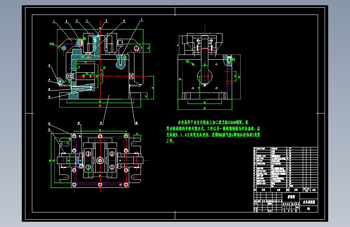Viewport: 350px width, 227px height.
Task: Pick the hex bolt on left lever pivot
Action: (64, 48)
